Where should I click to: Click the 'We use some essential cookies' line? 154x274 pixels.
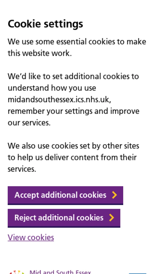77,42
